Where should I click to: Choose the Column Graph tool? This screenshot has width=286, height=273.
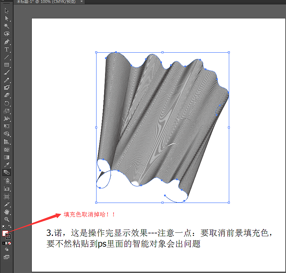coord(7,188)
